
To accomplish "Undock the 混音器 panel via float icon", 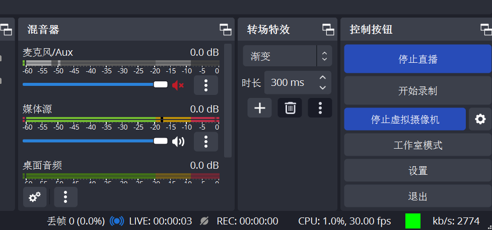I will pyautogui.click(x=225, y=30).
